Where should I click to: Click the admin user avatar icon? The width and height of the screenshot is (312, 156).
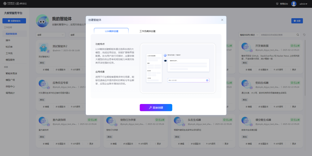pyautogui.click(x=294, y=4)
